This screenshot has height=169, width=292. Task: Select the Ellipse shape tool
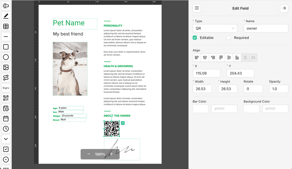click(6, 57)
